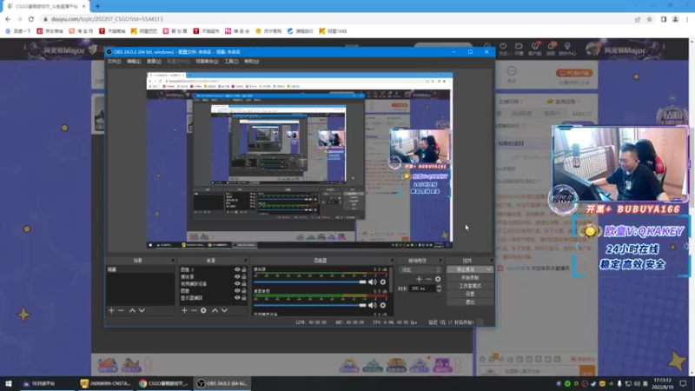
Task: Click OBS Studio taskbar button
Action: 222,383
